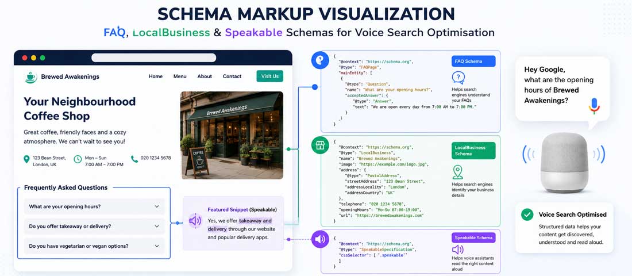Image resolution: width=632 pixels, height=276 pixels.
Task: Click the 'Helps search engines identify your business details' text
Action: tap(473, 190)
